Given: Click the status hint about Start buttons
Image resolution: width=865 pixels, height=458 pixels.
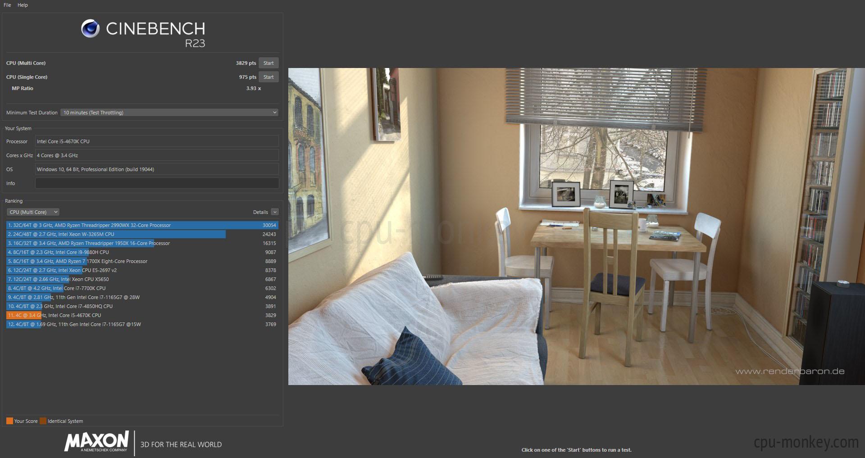Looking at the screenshot, I should 577,450.
